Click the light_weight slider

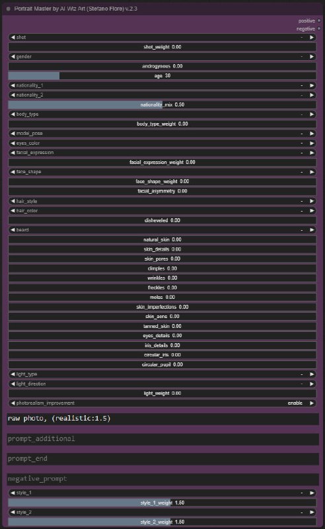[162, 393]
